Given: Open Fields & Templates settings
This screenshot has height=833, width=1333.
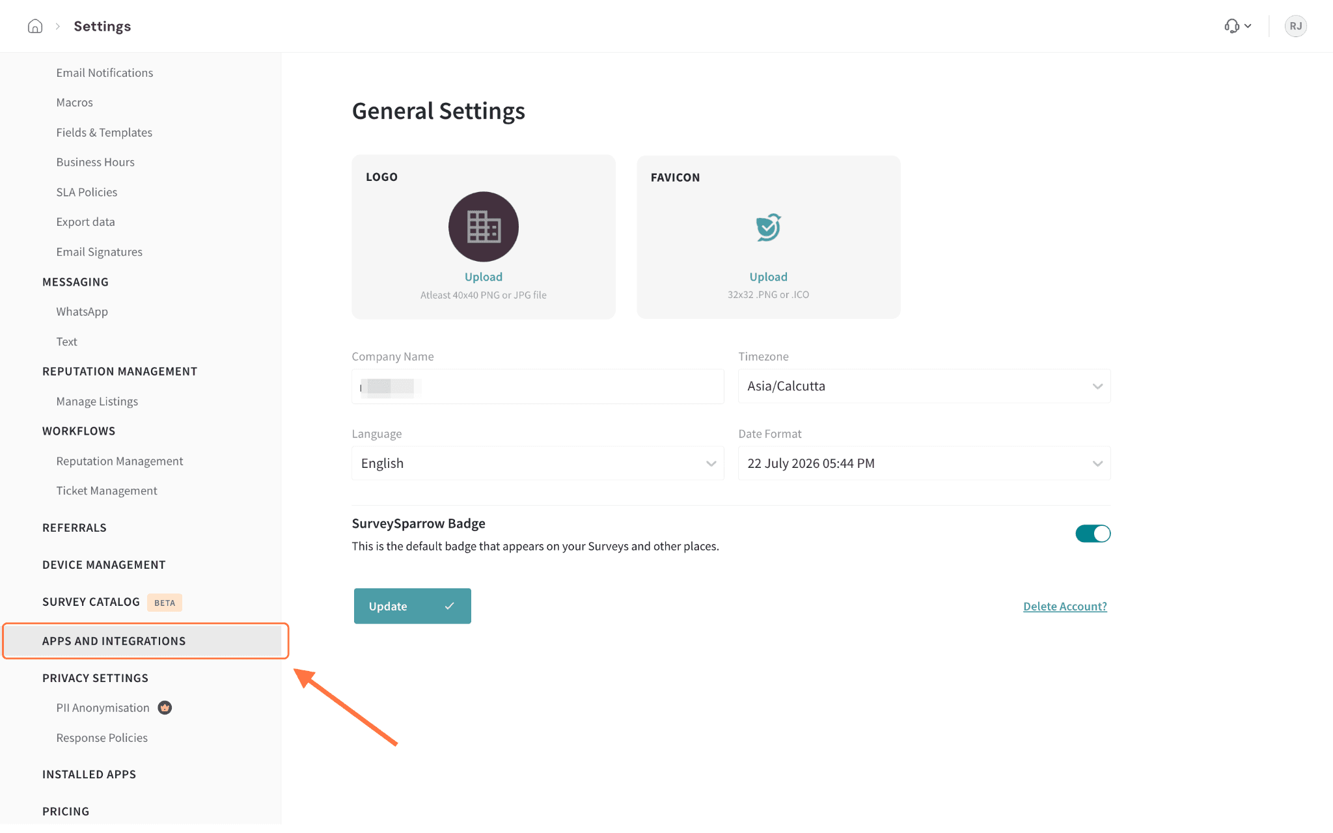Looking at the screenshot, I should click(104, 132).
